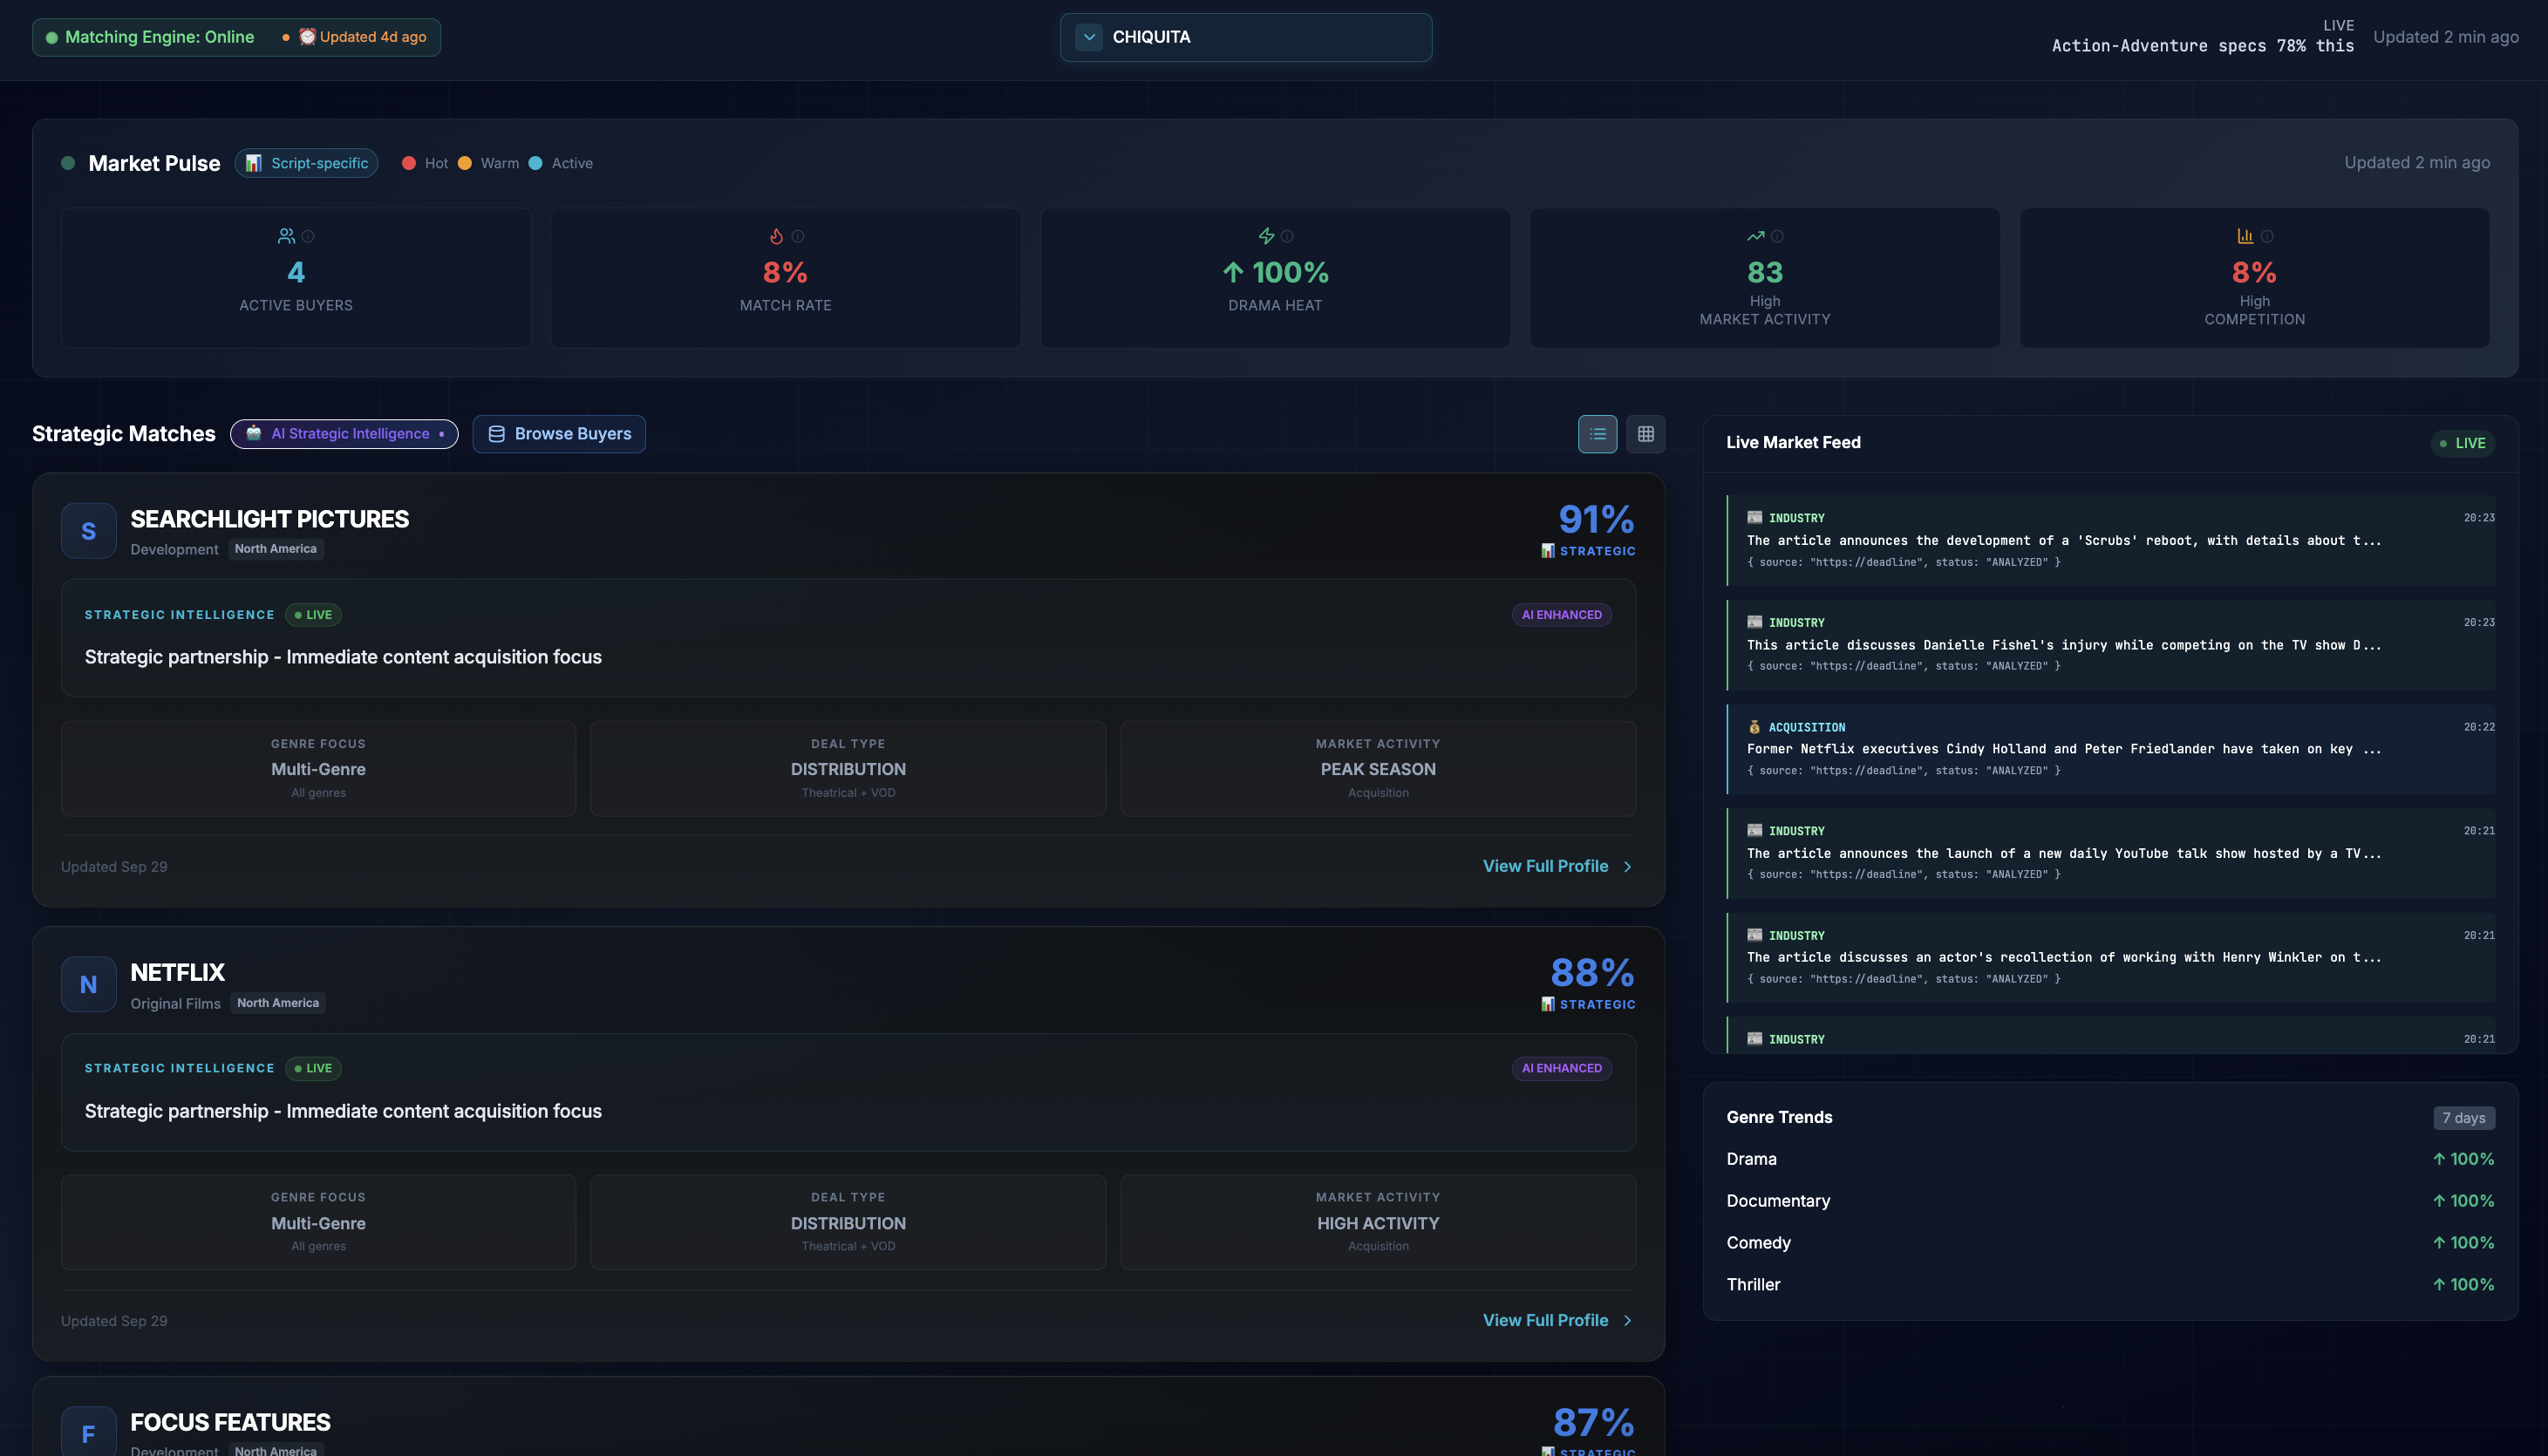Click the Active blue legend dot

point(535,163)
